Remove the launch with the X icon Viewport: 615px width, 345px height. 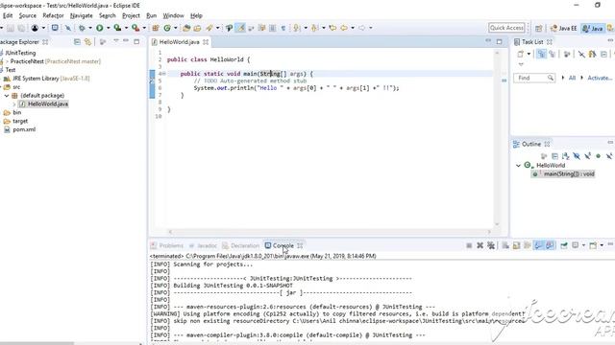pyautogui.click(x=480, y=245)
